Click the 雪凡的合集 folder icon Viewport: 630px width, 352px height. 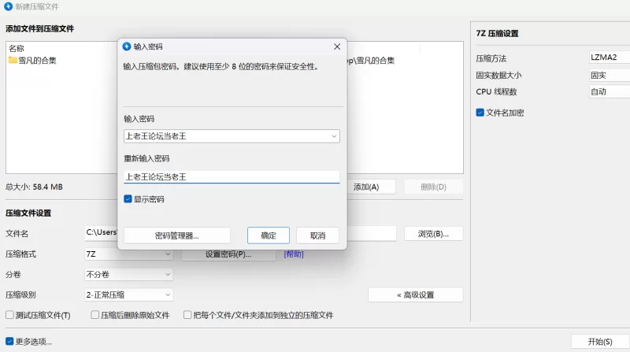(x=13, y=61)
